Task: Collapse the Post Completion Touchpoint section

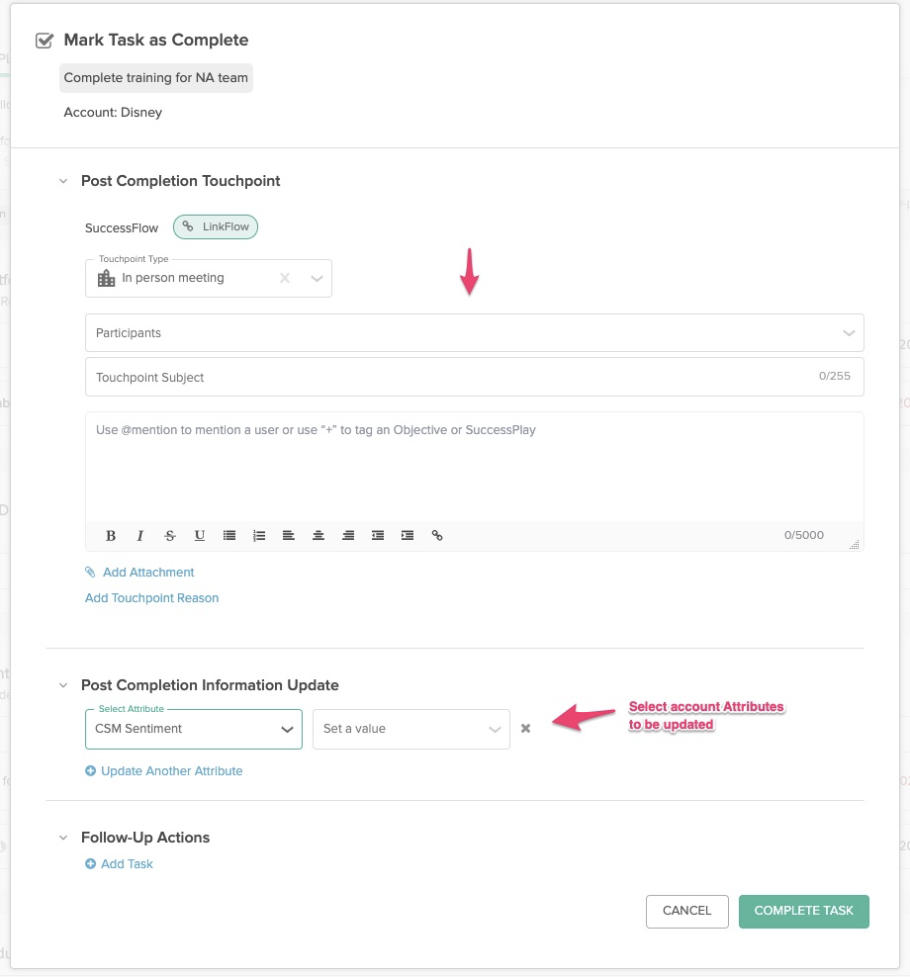Action: pyautogui.click(x=63, y=181)
